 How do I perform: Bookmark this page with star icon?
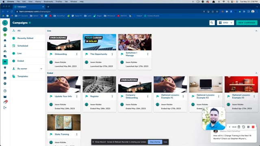217,12
